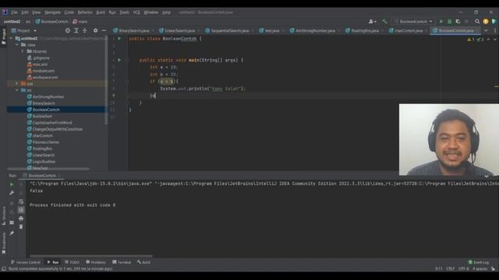Run main method gutter arrow on line 4

[x=119, y=60]
